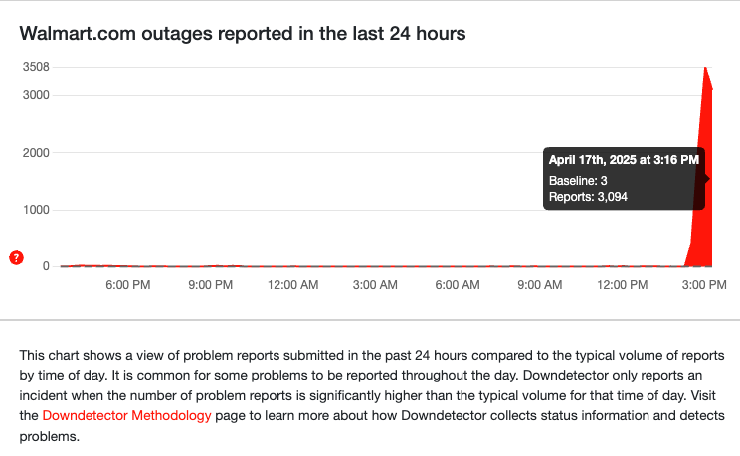Click the red question mark help icon
The image size is (740, 456).
16,258
